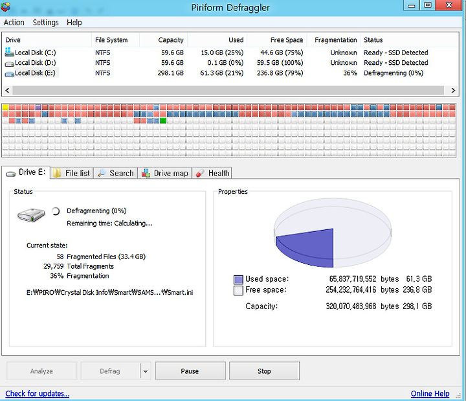This screenshot has height=401, width=466.
Task: Sort by the Status column header
Action: pos(409,40)
